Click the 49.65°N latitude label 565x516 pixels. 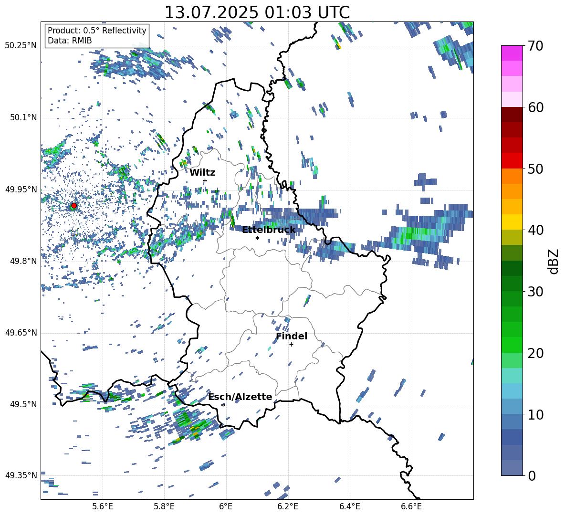[x=21, y=333]
